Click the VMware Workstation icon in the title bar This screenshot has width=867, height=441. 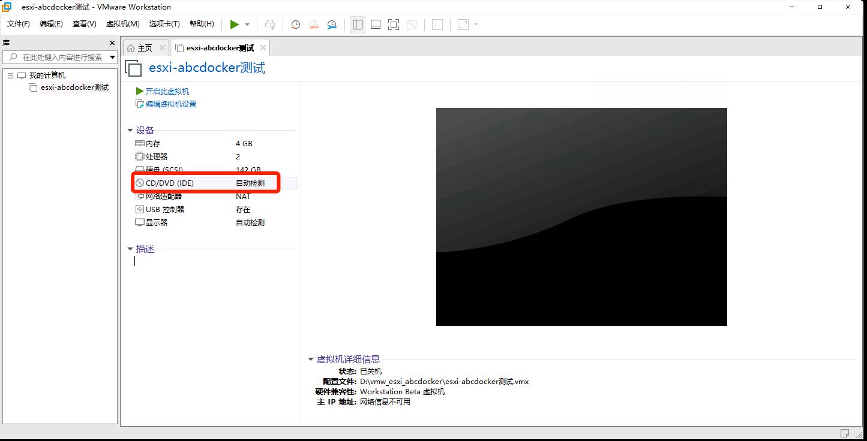pyautogui.click(x=7, y=7)
